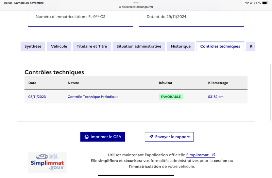This screenshot has height=178, width=272.
Task: Select the Situation administrative tab
Action: point(139,46)
